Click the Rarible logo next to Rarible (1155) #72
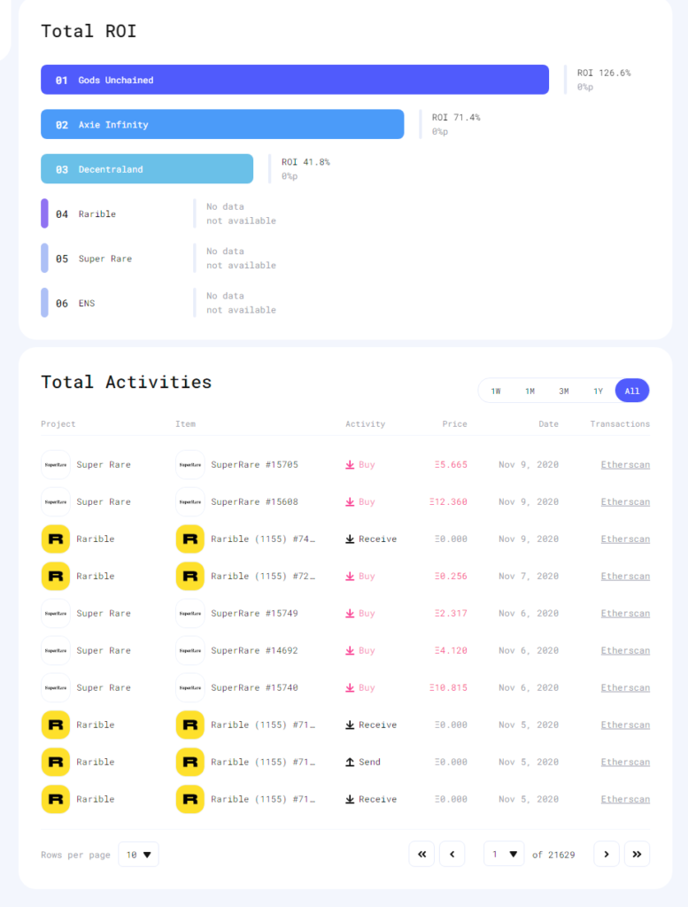This screenshot has width=688, height=907. click(190, 576)
